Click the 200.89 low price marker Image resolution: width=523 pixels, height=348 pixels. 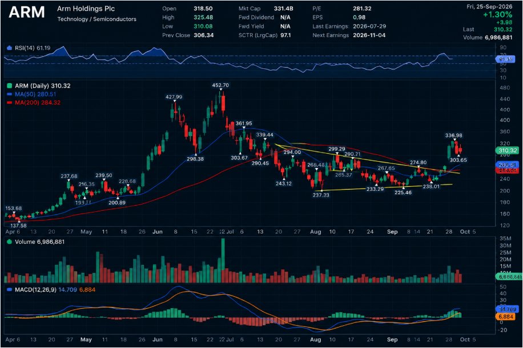(116, 203)
